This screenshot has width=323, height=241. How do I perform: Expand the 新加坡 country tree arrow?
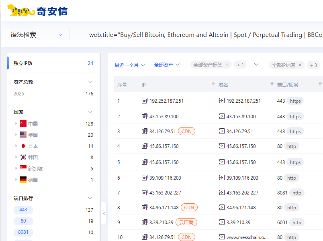click(16, 168)
